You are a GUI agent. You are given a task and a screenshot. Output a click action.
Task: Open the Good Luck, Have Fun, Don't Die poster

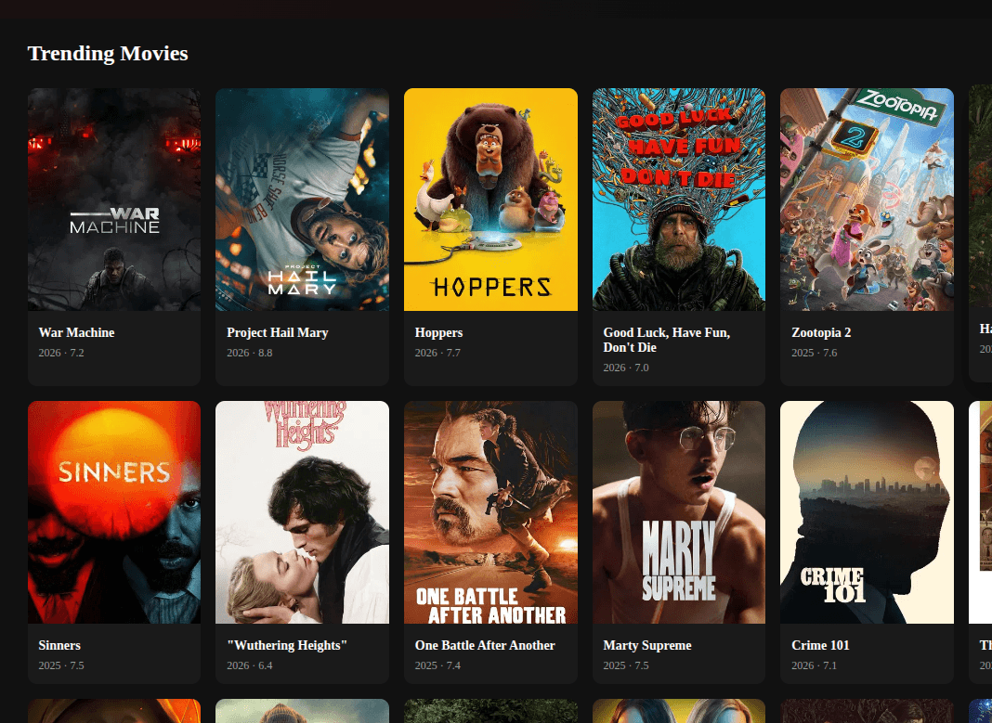pyautogui.click(x=679, y=199)
